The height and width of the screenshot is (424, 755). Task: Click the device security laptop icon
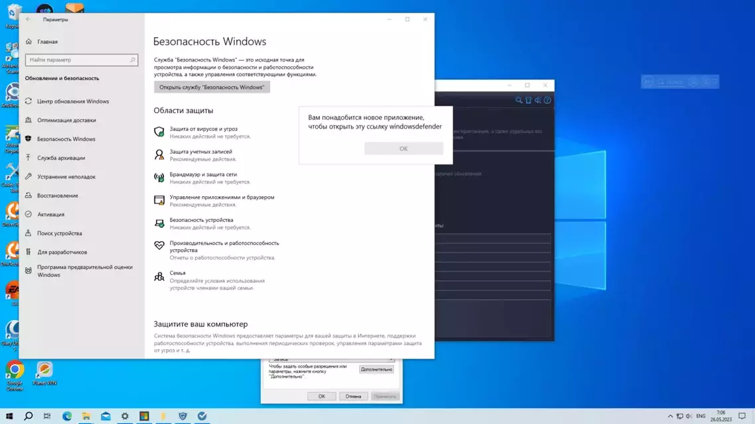click(x=159, y=223)
